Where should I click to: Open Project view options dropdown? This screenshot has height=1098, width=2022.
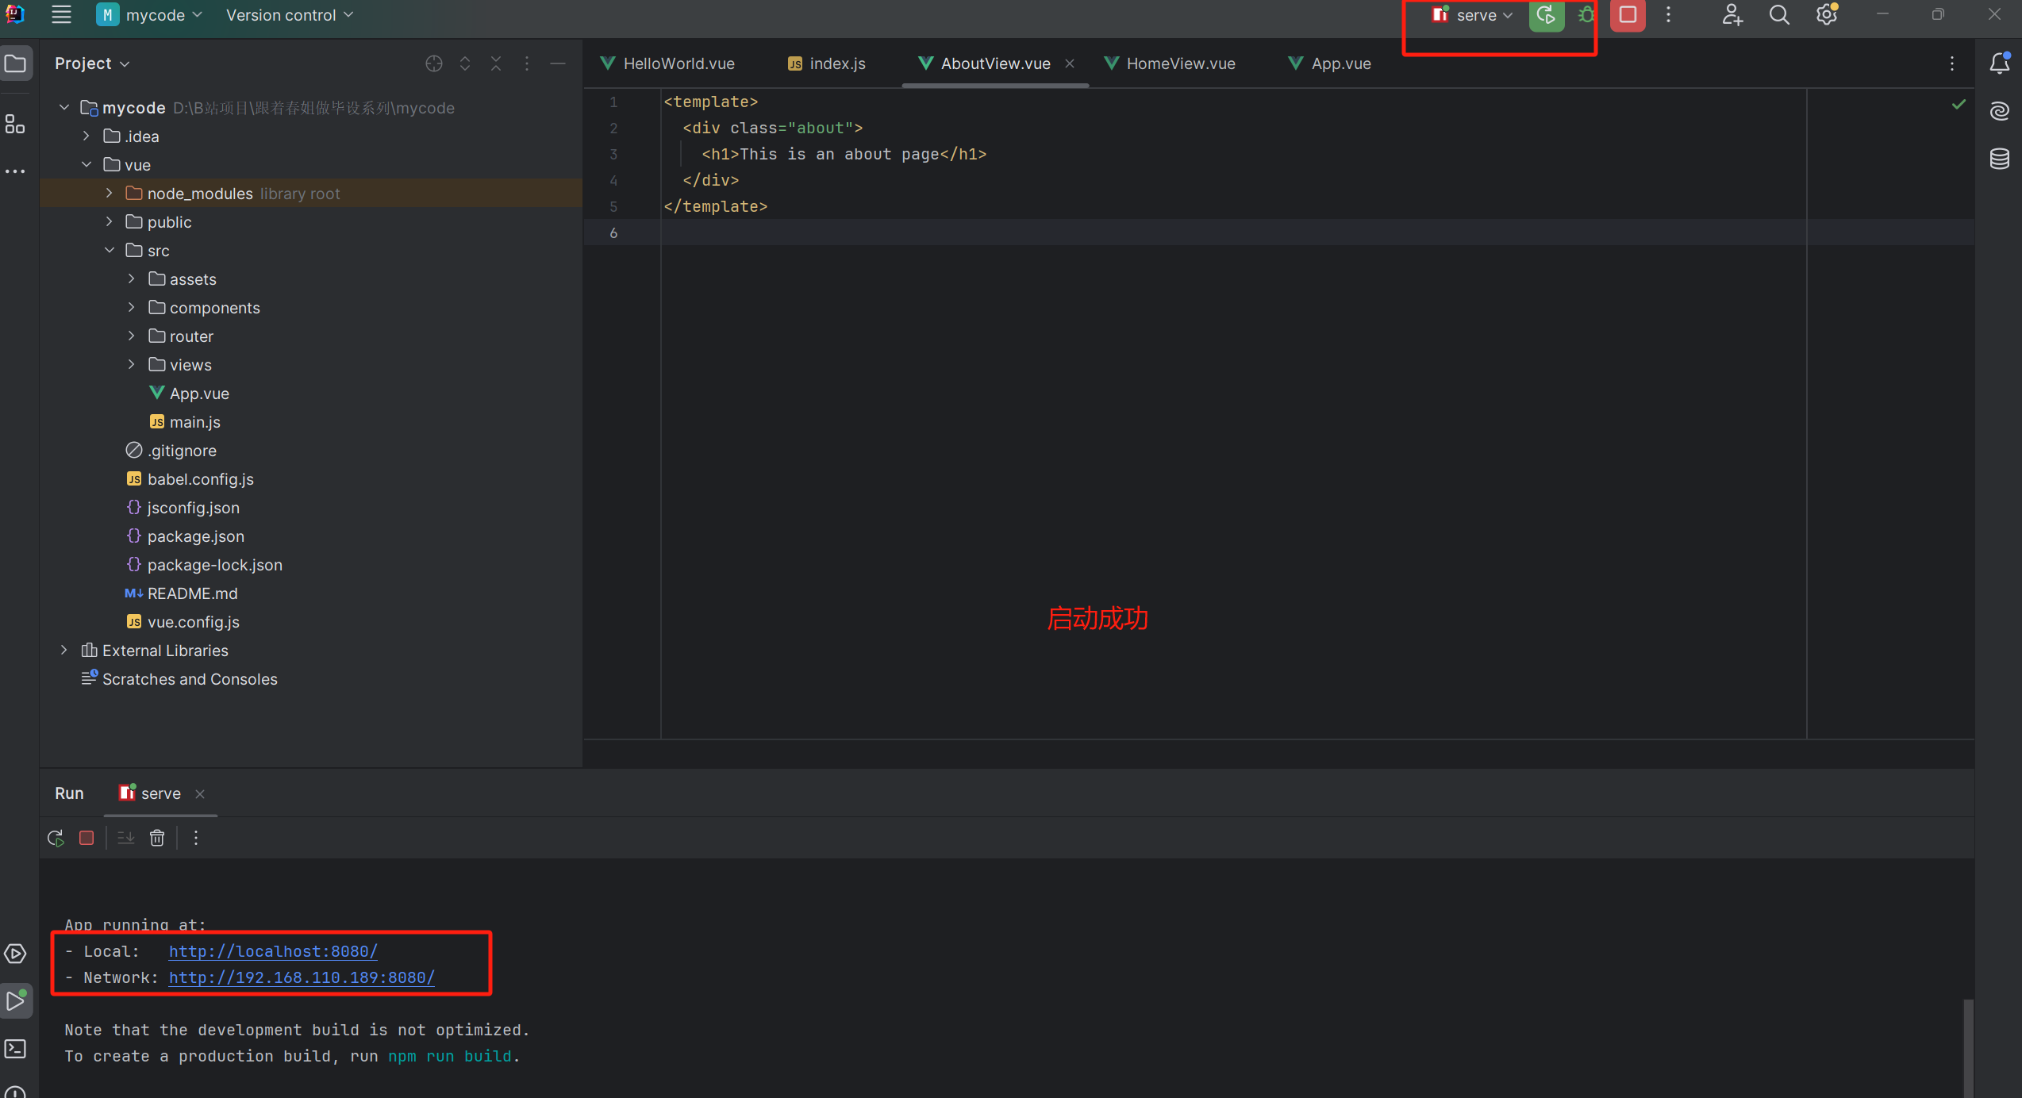click(92, 63)
